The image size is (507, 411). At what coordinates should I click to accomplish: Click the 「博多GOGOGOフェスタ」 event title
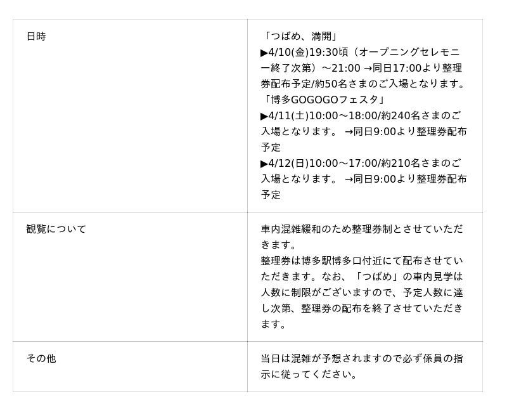[323, 100]
